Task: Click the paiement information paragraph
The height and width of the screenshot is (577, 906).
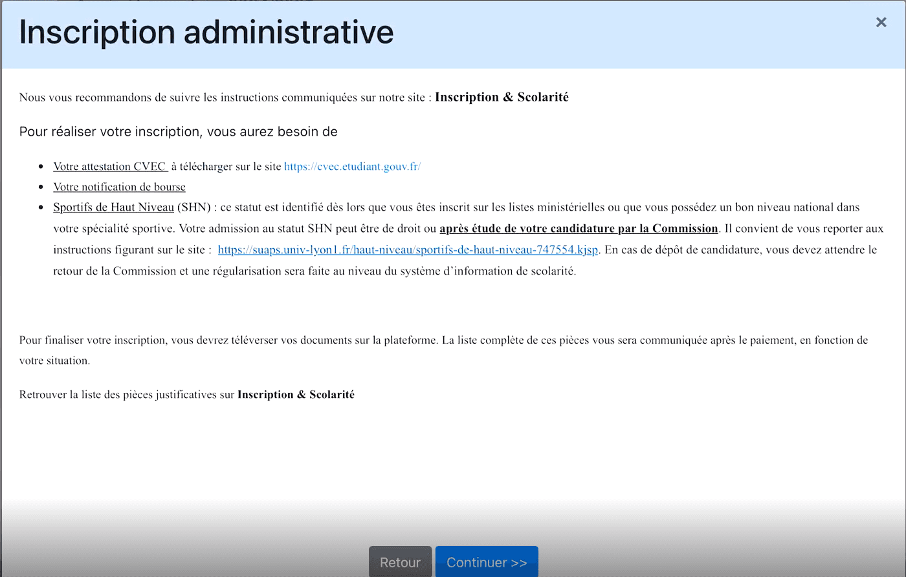Action: [x=442, y=350]
